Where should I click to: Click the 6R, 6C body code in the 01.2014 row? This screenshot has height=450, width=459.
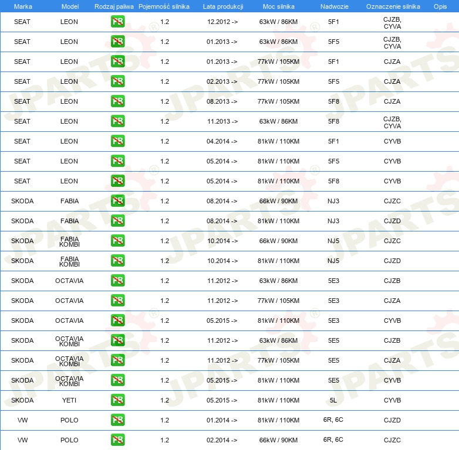point(333,420)
